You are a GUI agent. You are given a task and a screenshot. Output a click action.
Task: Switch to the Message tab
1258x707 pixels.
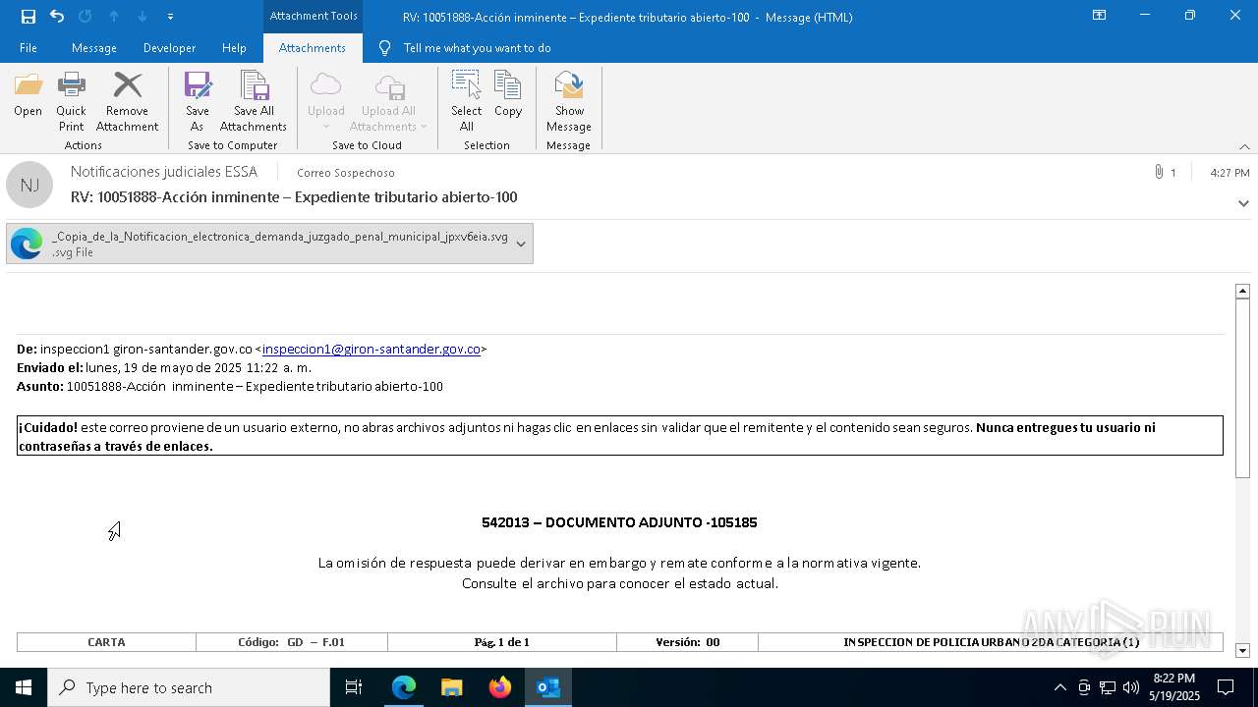pos(94,48)
